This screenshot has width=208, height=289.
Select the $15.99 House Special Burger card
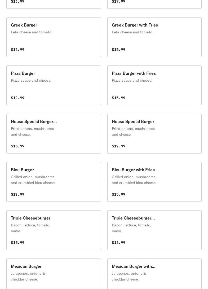click(x=54, y=134)
